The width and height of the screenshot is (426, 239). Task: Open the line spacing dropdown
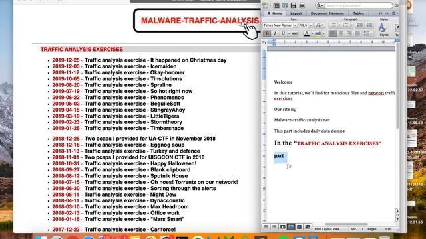click(367, 34)
